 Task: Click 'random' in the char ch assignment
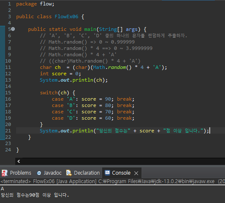point(117,67)
